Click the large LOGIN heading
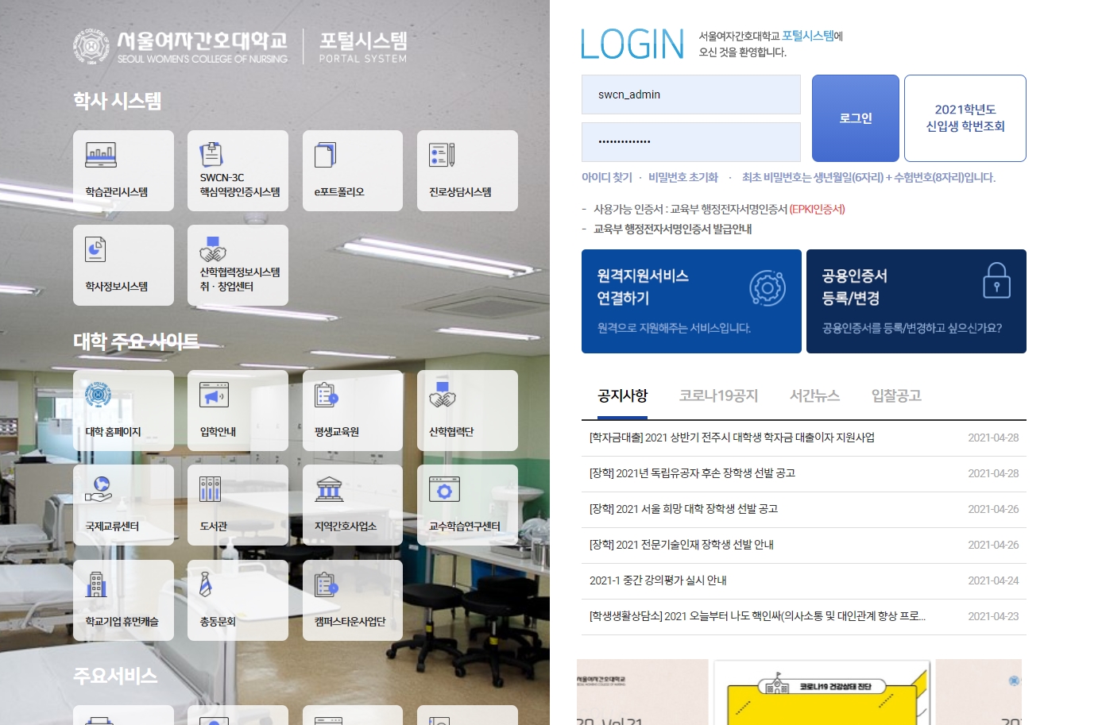 [632, 44]
